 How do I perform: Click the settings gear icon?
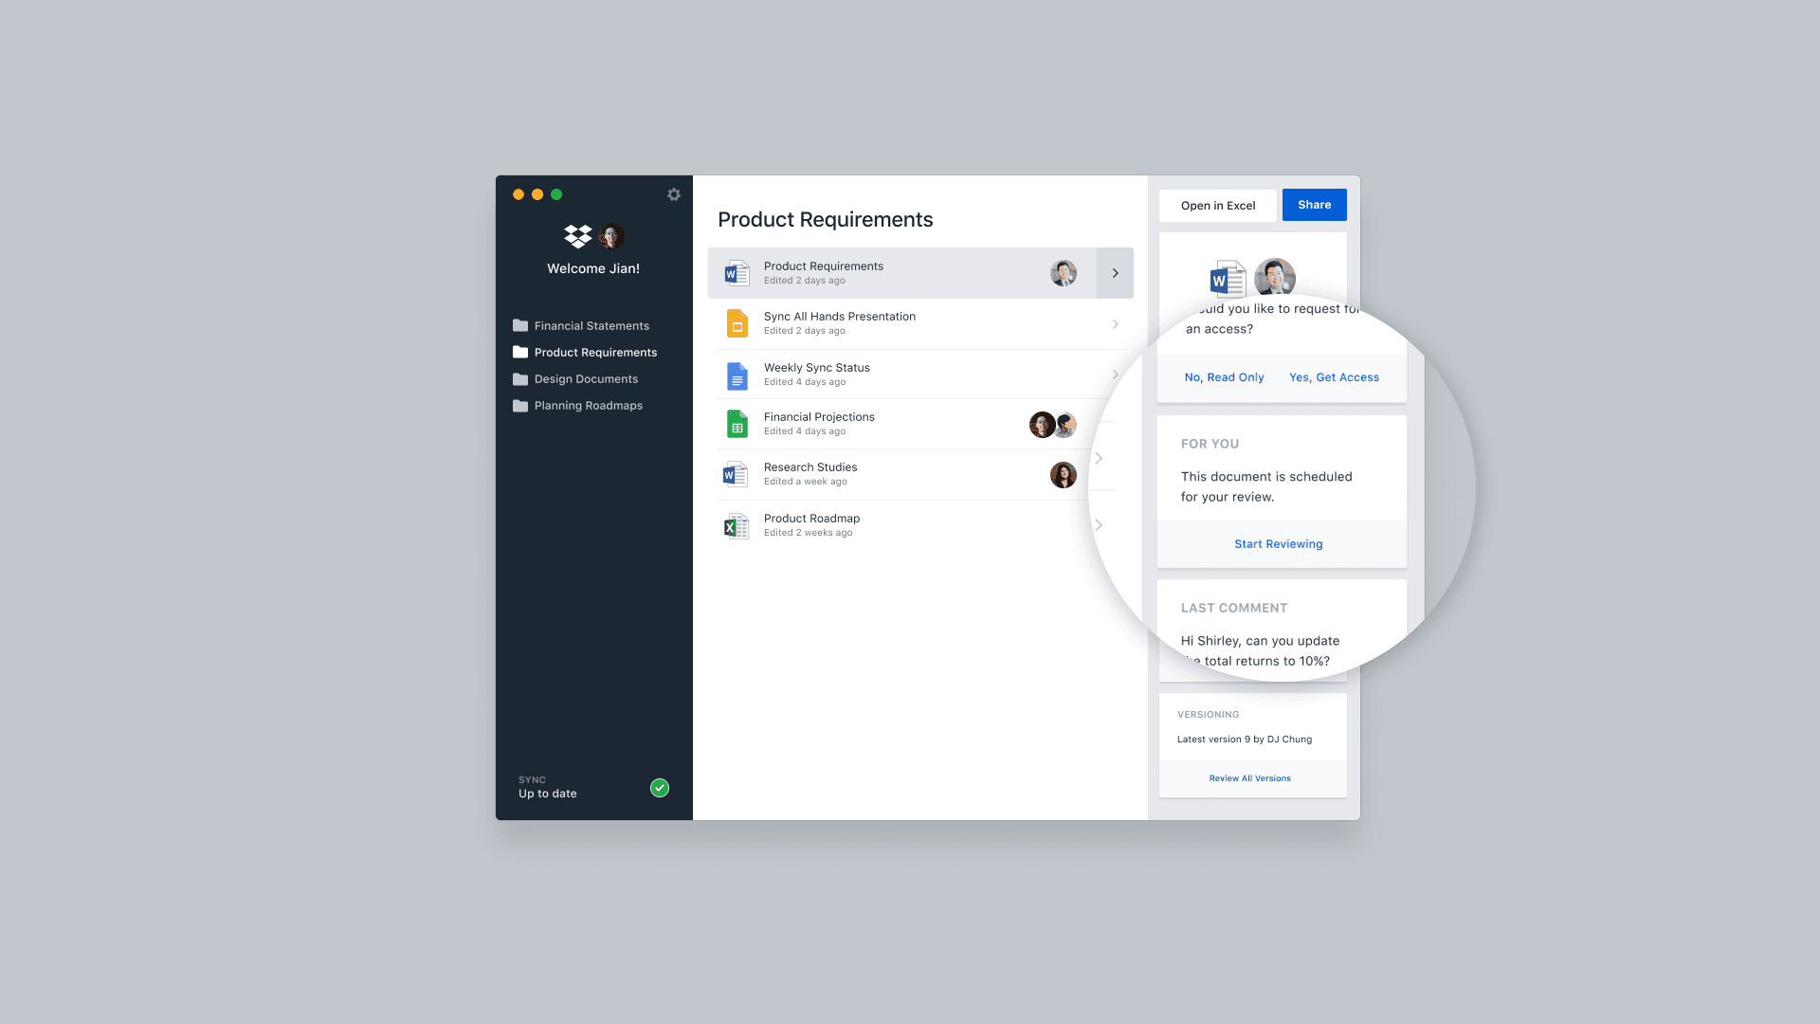(674, 193)
